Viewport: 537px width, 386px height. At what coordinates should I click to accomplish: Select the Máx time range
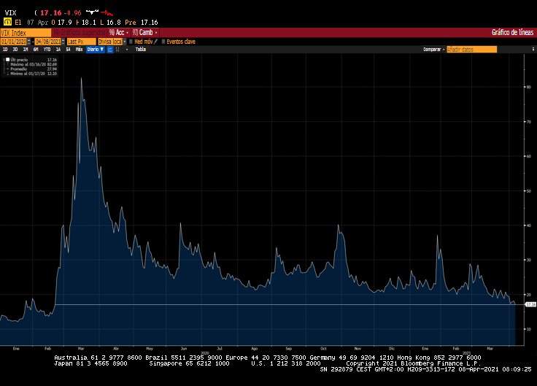pos(79,50)
